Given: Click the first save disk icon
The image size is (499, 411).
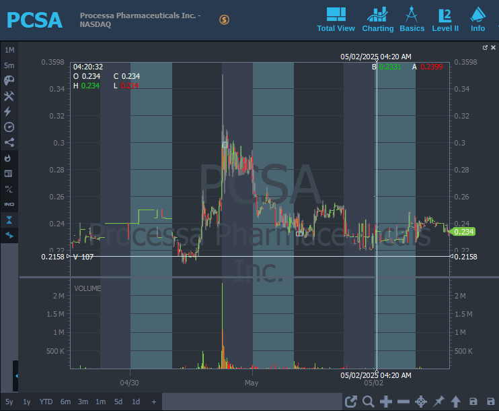Looking at the screenshot, I should (473, 402).
